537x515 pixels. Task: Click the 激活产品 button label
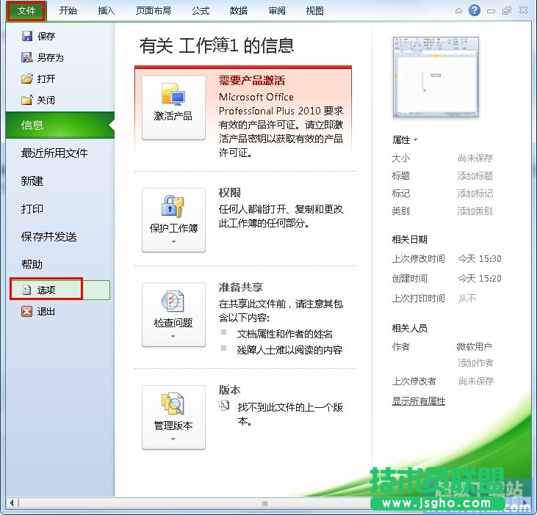[x=173, y=116]
